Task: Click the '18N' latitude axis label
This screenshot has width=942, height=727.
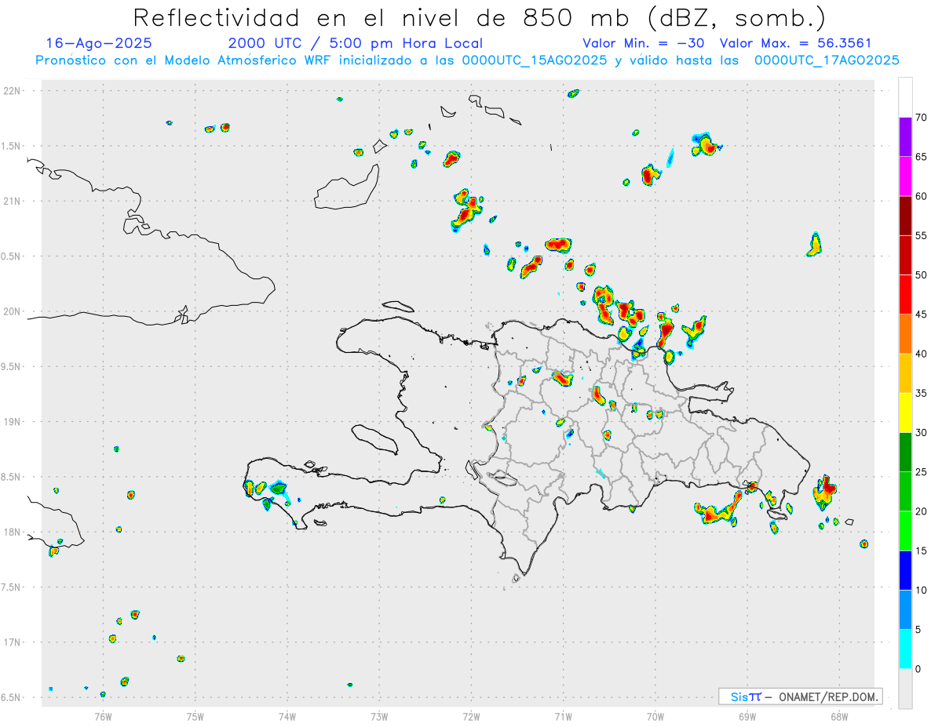Action: (x=12, y=532)
